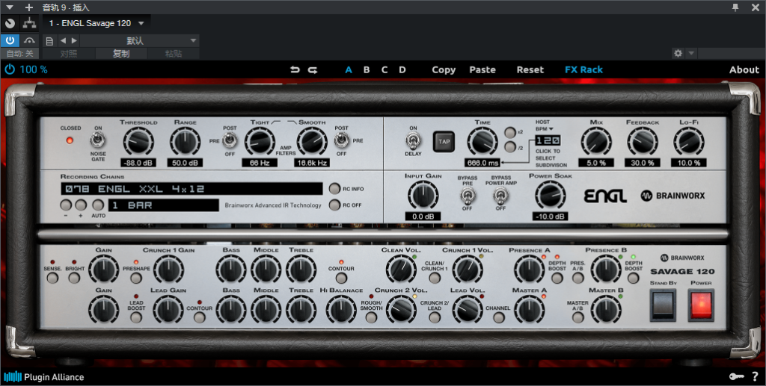Click the /2 delay time button
766x386 pixels.
pyautogui.click(x=510, y=146)
